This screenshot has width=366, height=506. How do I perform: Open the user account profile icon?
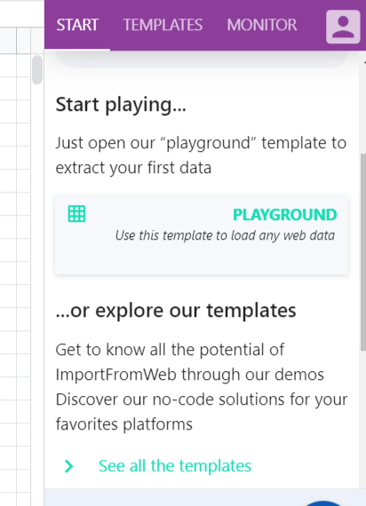tap(343, 27)
